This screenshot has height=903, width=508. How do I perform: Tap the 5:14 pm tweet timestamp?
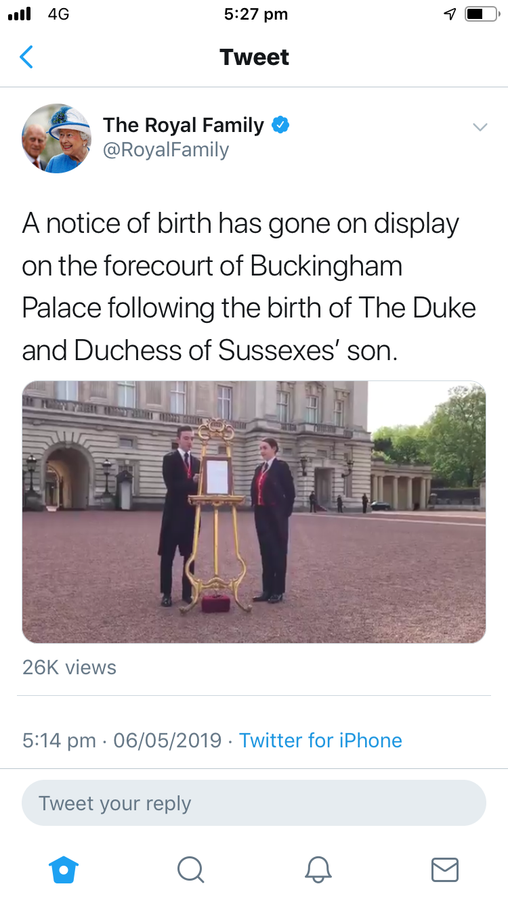[x=59, y=740]
